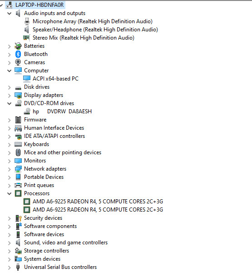Click the Network adapters icon
The image size is (252, 278).
click(18, 169)
